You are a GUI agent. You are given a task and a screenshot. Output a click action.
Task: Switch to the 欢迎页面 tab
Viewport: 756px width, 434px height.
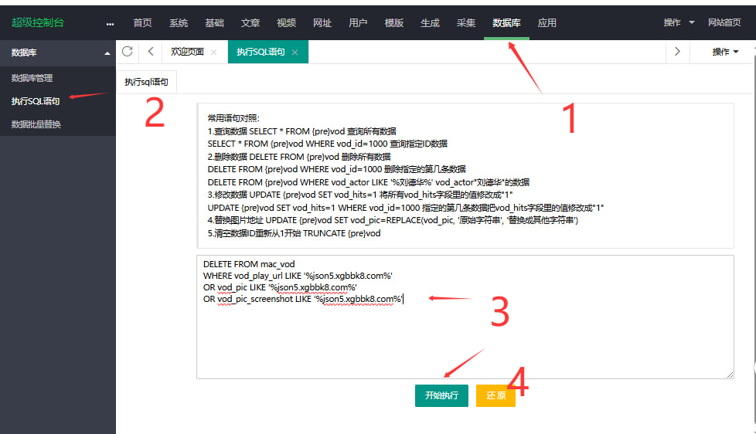tap(187, 52)
